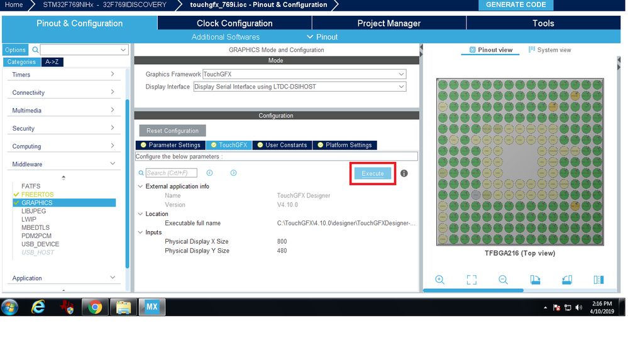Open Google Chrome from the taskbar
The height and width of the screenshot is (353, 628).
pyautogui.click(x=95, y=307)
